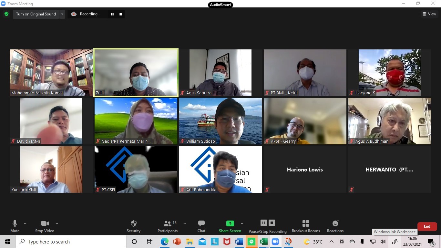Open the Reactions menu
This screenshot has width=441, height=248.
tap(335, 226)
